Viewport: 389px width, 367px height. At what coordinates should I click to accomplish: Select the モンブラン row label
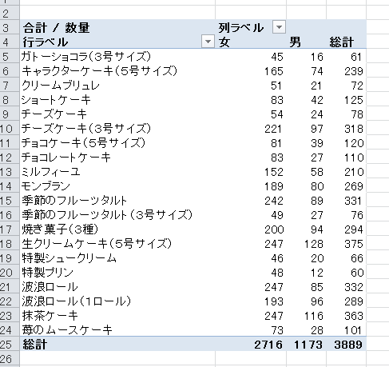pyautogui.click(x=46, y=186)
